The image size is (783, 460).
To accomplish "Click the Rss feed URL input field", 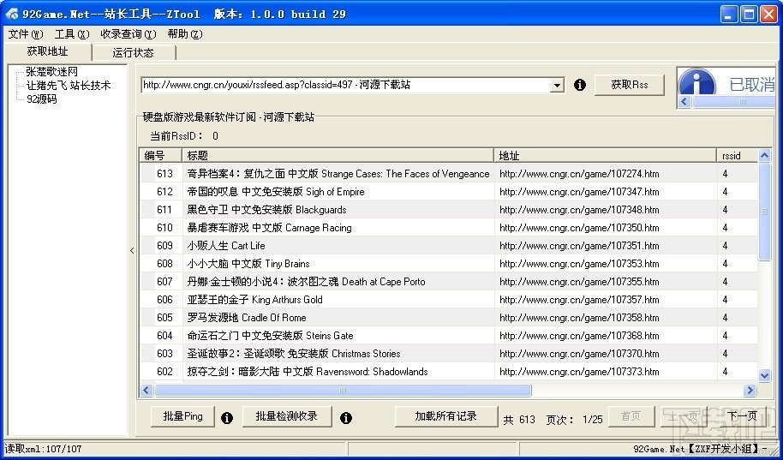I will (346, 86).
